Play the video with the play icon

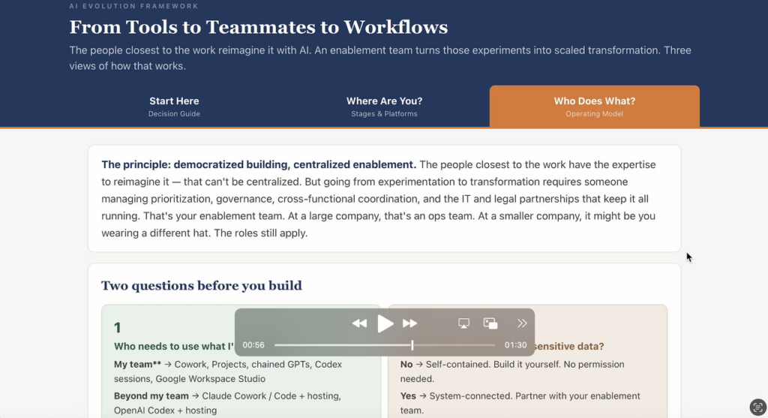[x=385, y=323]
